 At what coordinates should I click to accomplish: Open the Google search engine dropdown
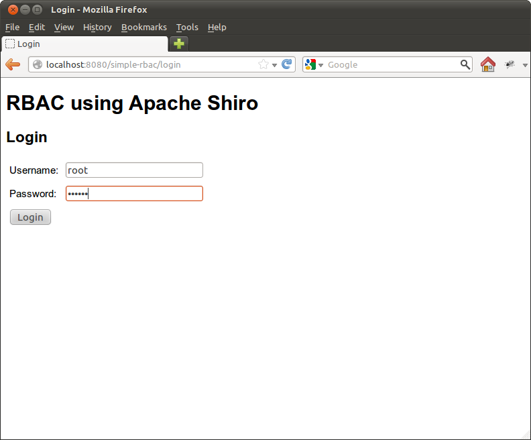[x=312, y=64]
